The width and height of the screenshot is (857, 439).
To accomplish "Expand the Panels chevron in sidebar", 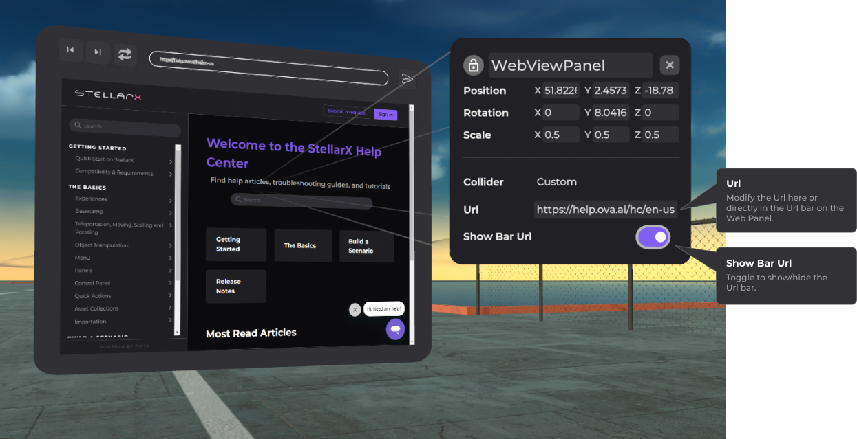I will [x=170, y=271].
